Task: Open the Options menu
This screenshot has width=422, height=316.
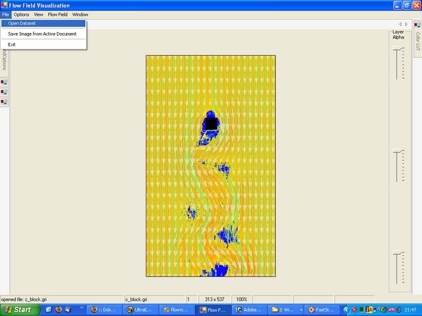Action: [x=21, y=14]
